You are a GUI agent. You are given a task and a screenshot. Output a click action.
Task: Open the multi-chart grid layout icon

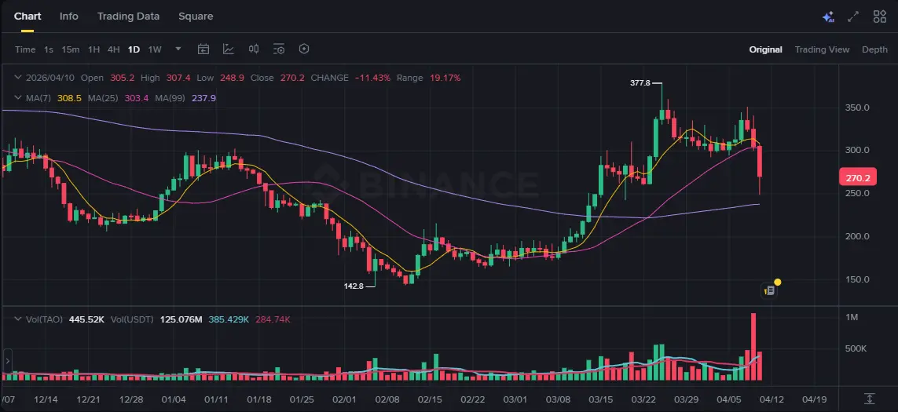(x=880, y=16)
